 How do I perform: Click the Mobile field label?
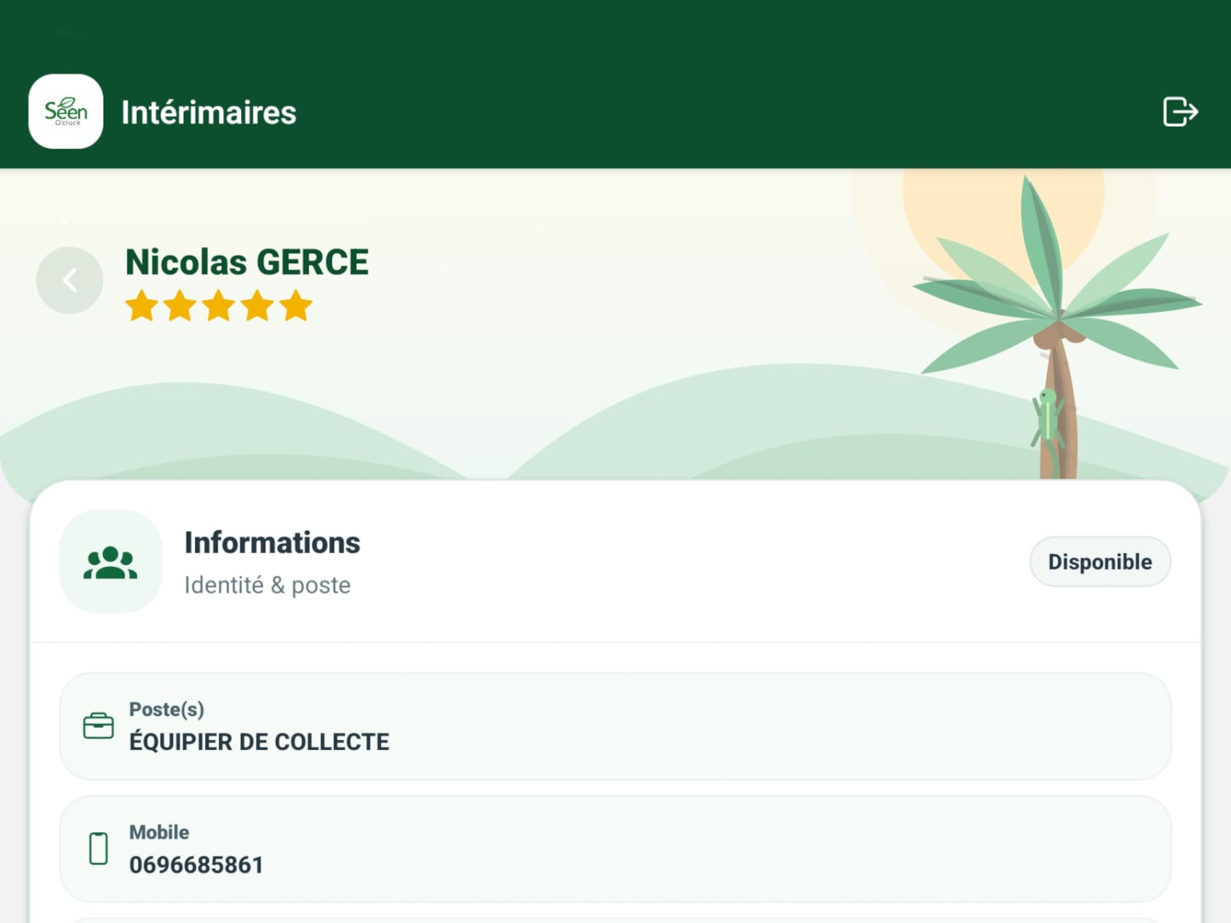[x=159, y=832]
